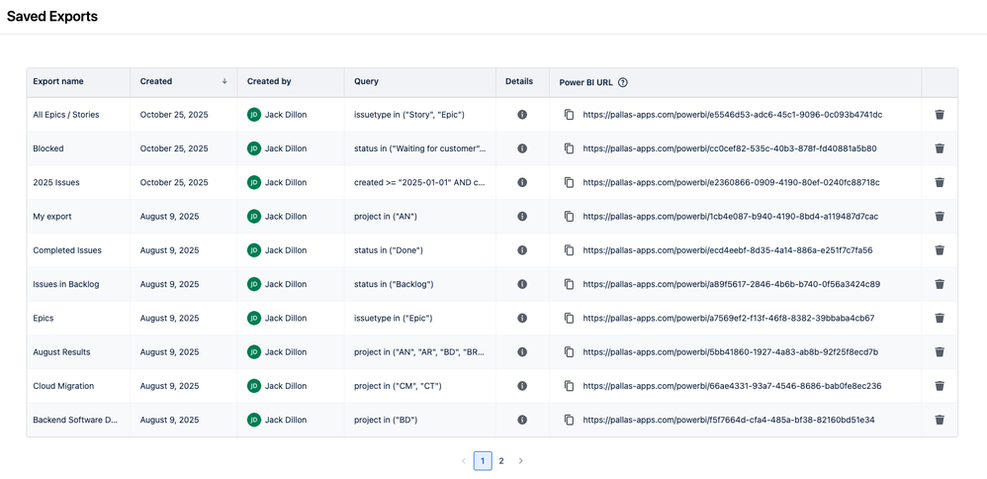The width and height of the screenshot is (987, 479).
Task: Copy the Power BI URL for All Epics / Stories
Action: [569, 115]
